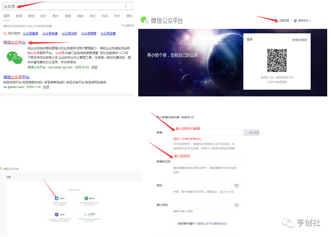The image size is (331, 237).
Task: Open the 全部时间 filter dropdown
Action: 127,26
